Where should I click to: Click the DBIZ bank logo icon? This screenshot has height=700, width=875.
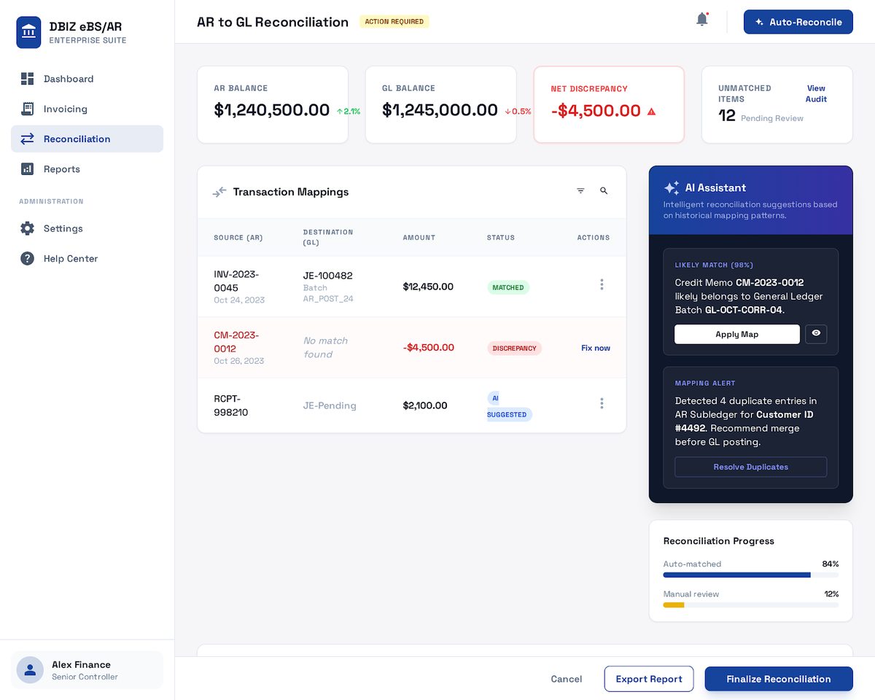(x=28, y=32)
